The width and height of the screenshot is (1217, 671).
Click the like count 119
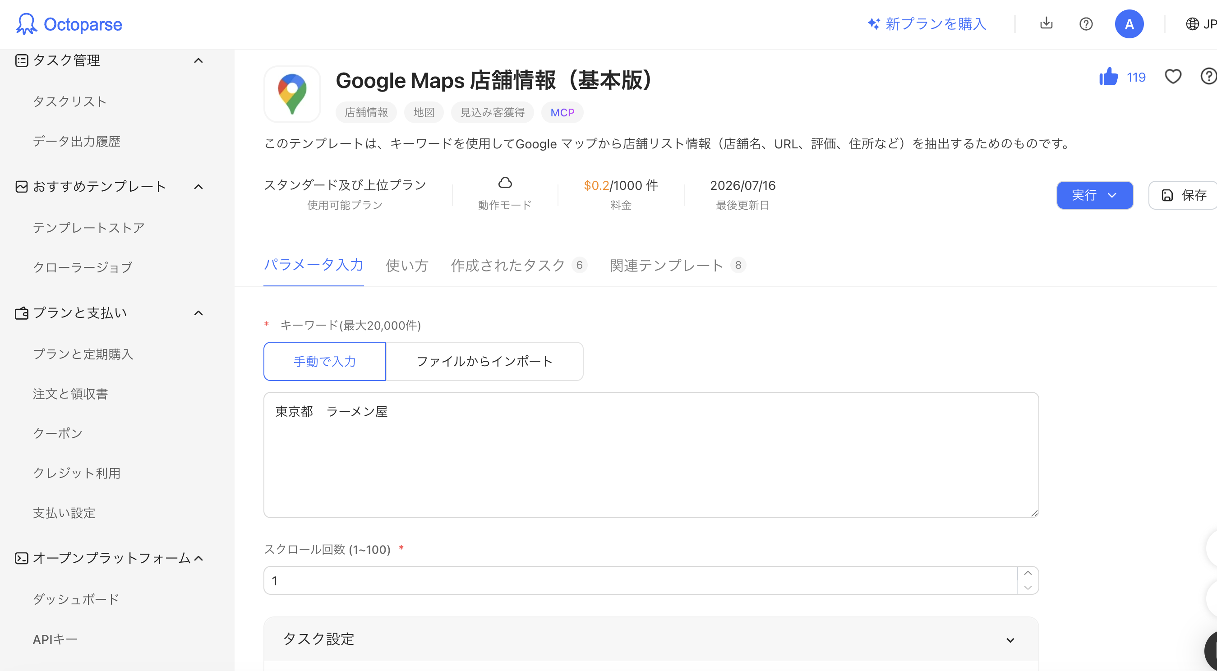tap(1136, 77)
